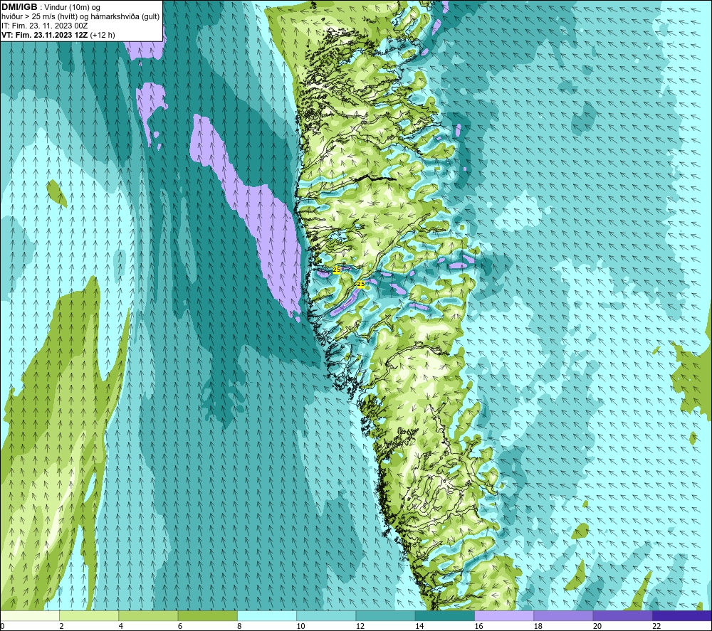Click the 20–22 m/s purple legend swatch
Image resolution: width=712 pixels, height=631 pixels.
coord(622,615)
